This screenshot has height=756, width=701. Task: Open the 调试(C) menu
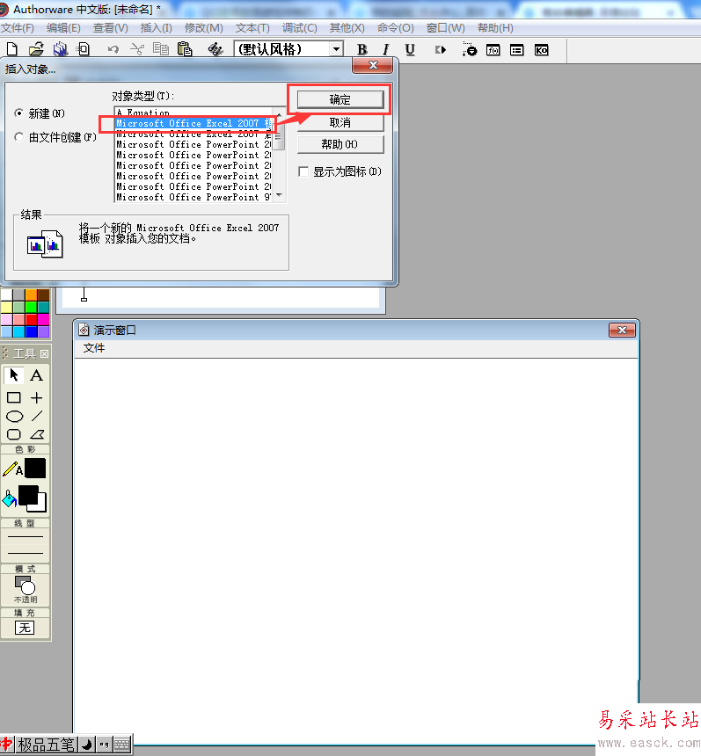(x=300, y=28)
